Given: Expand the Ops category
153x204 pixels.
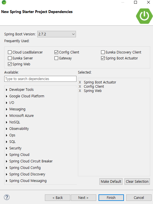Looking at the screenshot, I should coord(6,135).
